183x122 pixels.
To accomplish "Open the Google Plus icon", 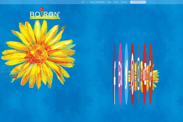I will (151, 74).
